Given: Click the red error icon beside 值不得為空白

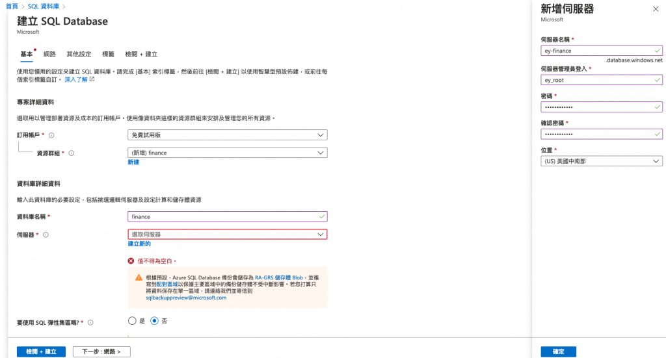Looking at the screenshot, I should pyautogui.click(x=131, y=261).
